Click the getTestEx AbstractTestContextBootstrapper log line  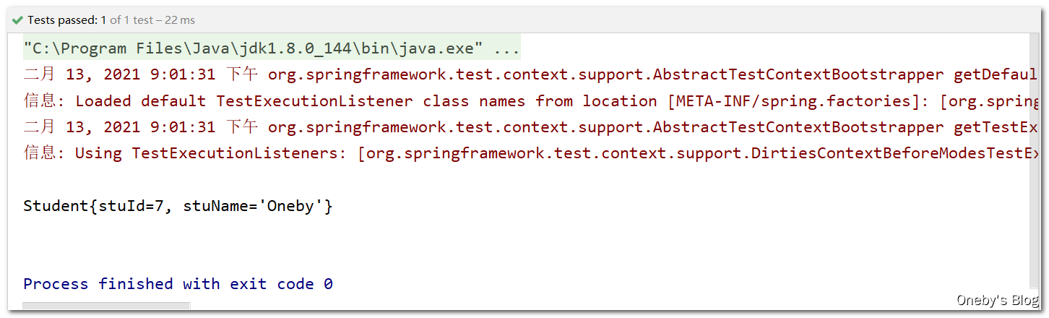point(530,127)
